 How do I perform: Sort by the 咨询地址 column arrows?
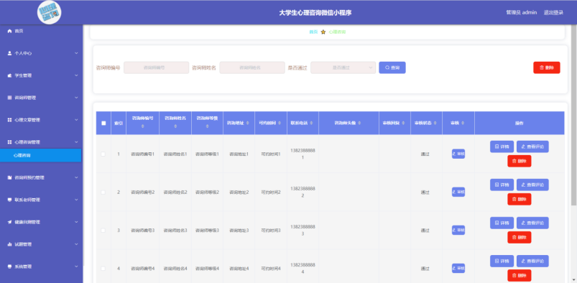pyautogui.click(x=247, y=123)
